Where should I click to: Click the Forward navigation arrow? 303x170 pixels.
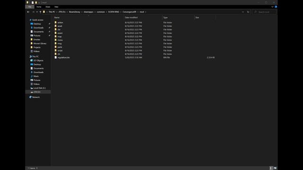point(33,12)
